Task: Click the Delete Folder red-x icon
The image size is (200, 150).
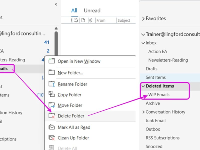Action: [x=51, y=116]
